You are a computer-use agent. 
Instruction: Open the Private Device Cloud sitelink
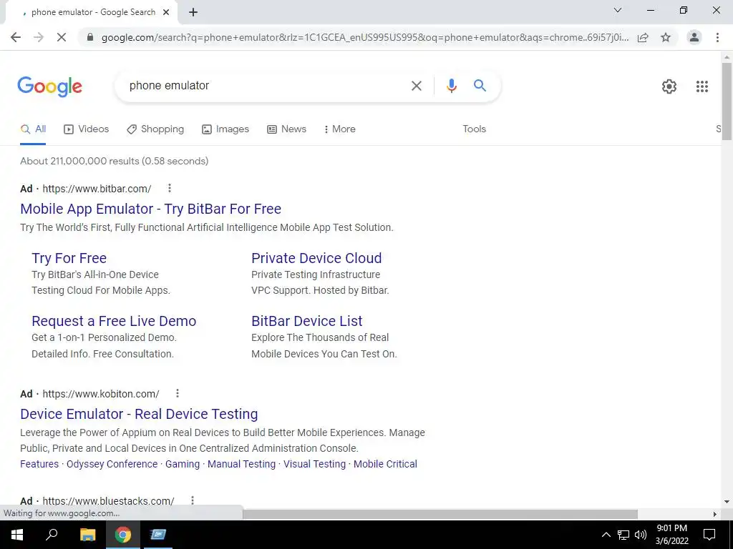click(316, 258)
